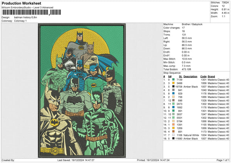The image size is (231, 163).
Task: Select thread code 1328 in stop row 7
Action: 204,100
